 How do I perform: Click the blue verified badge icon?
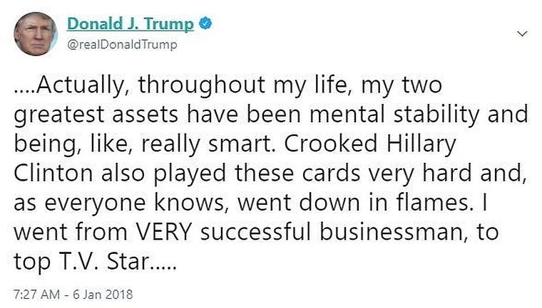pyautogui.click(x=206, y=24)
